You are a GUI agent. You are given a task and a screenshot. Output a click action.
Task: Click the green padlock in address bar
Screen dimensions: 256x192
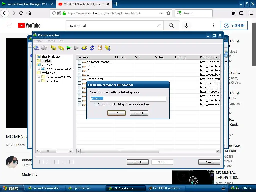64,13
